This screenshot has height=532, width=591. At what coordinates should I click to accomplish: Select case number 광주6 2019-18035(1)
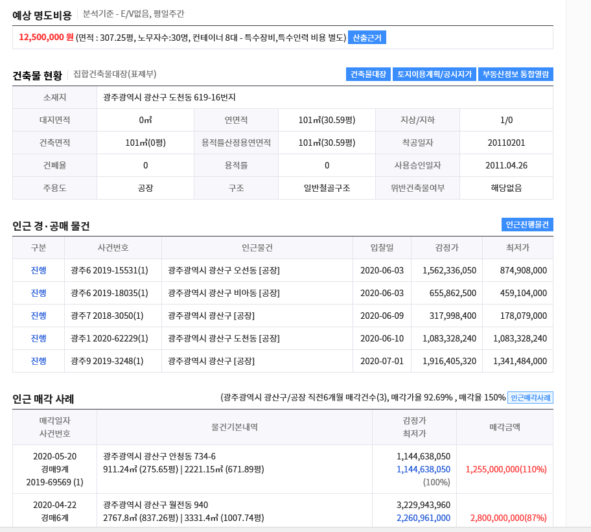pos(110,293)
